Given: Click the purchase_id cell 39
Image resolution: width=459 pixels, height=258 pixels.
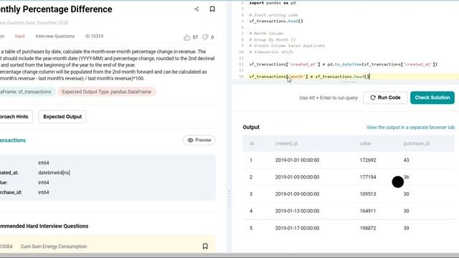Looking at the screenshot, I should [407, 228].
